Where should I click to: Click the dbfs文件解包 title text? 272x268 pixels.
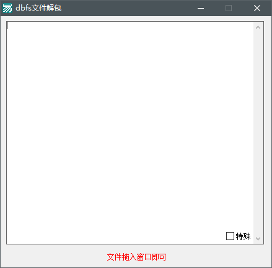38,8
